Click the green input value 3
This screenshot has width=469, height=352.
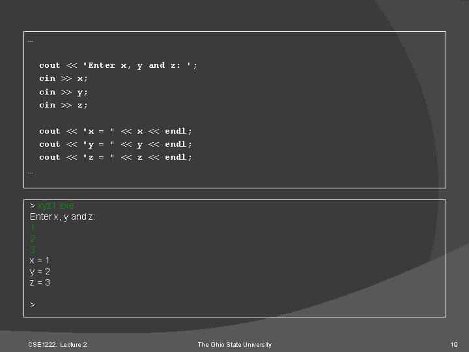33,250
